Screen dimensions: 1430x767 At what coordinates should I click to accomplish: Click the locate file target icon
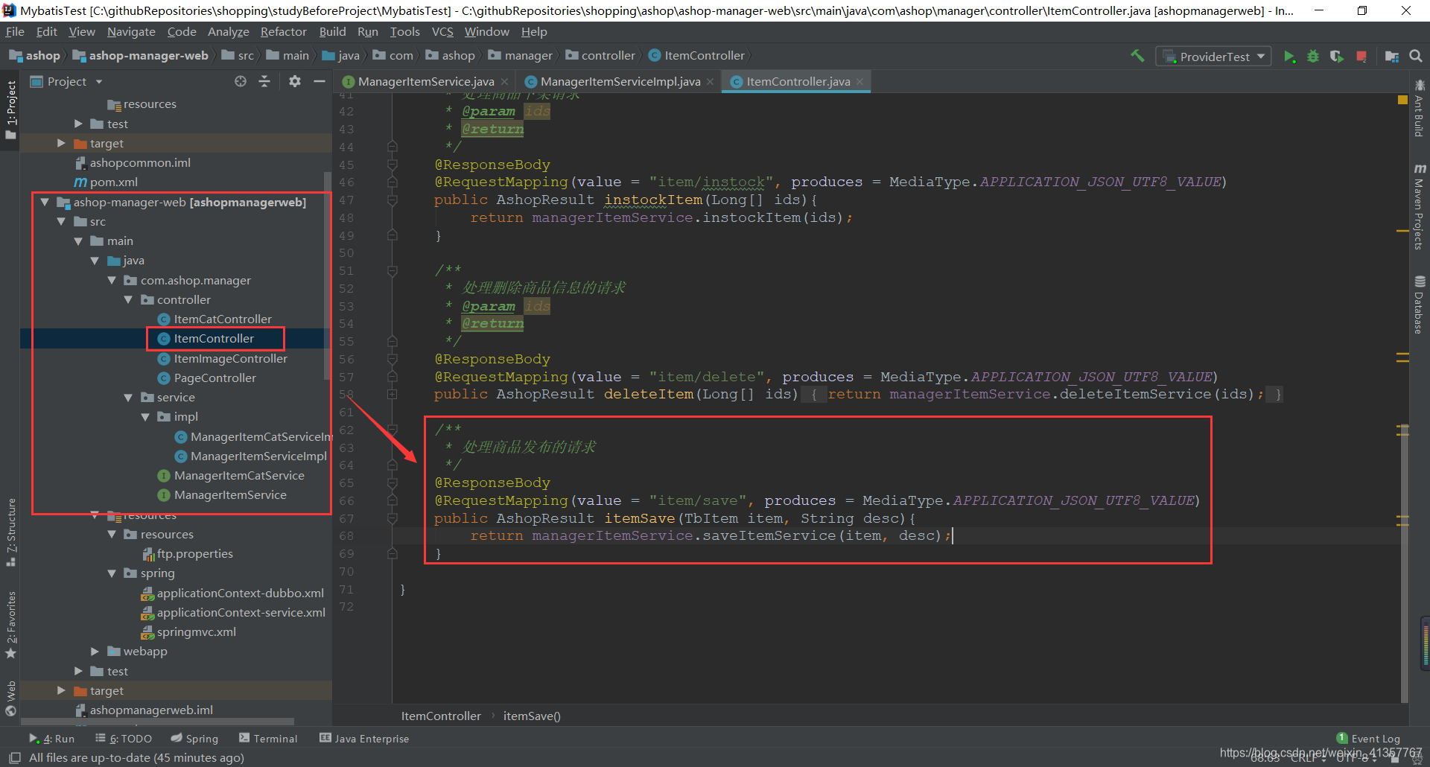(x=241, y=81)
